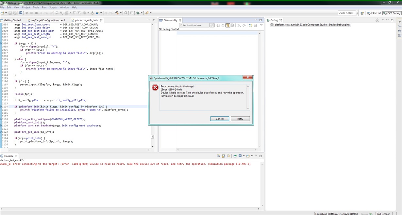Maximize the Disassembly view

[x=260, y=20]
